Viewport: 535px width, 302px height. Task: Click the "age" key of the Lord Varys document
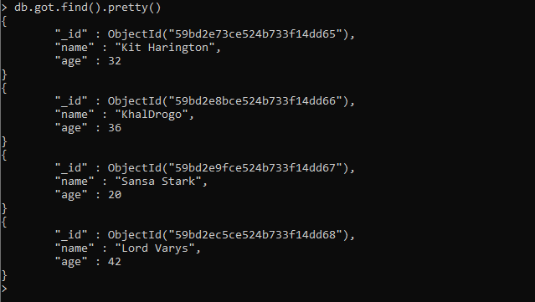71,262
